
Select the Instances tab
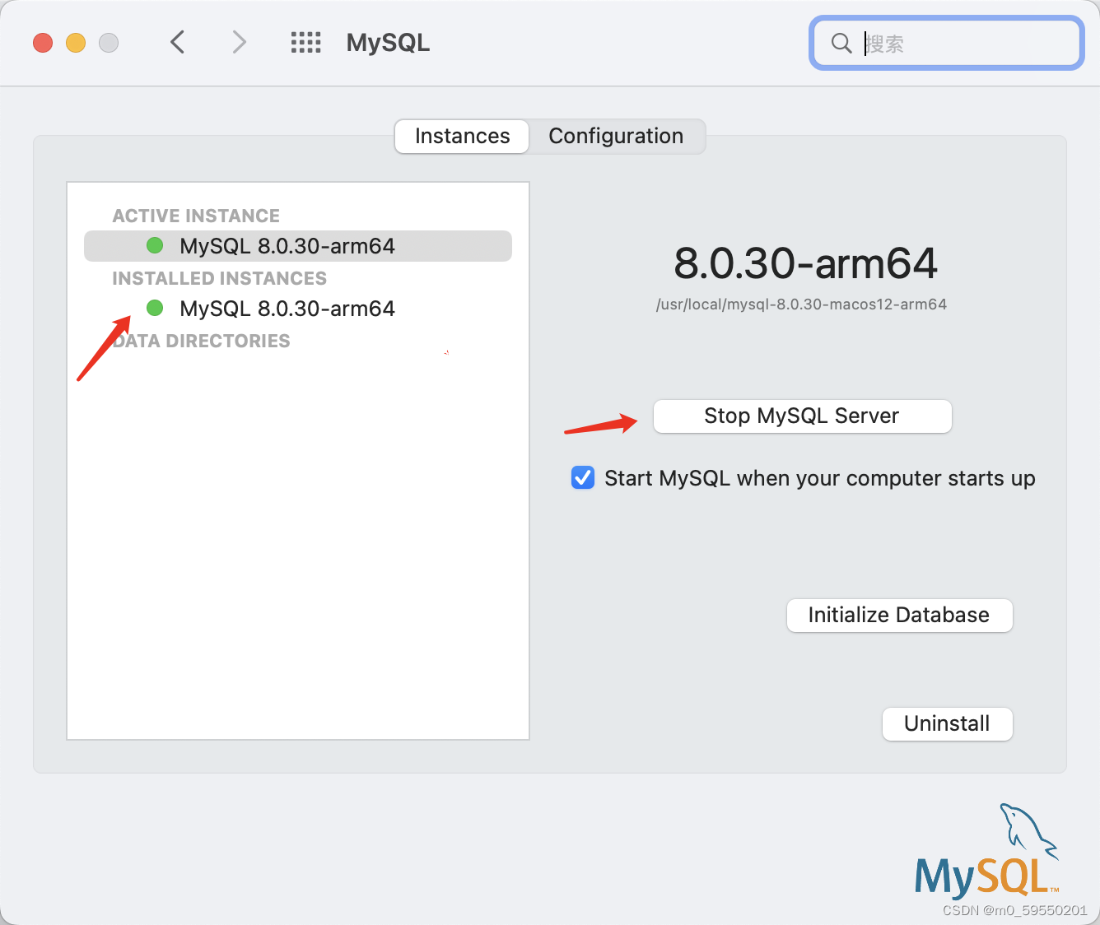point(461,136)
